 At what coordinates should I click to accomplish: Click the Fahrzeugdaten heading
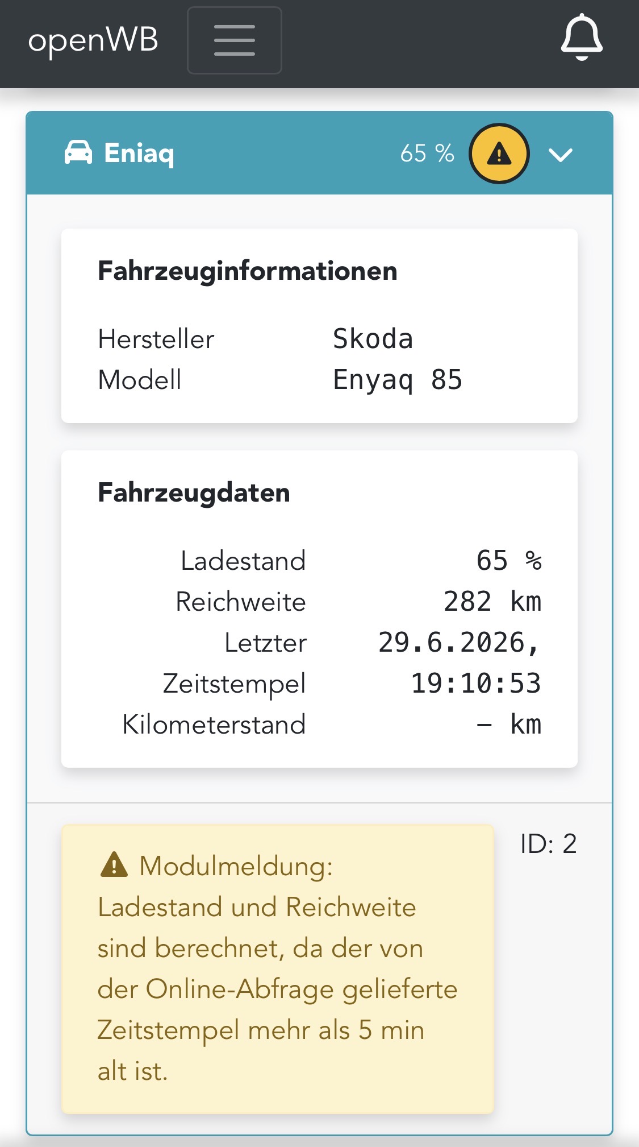pos(194,492)
